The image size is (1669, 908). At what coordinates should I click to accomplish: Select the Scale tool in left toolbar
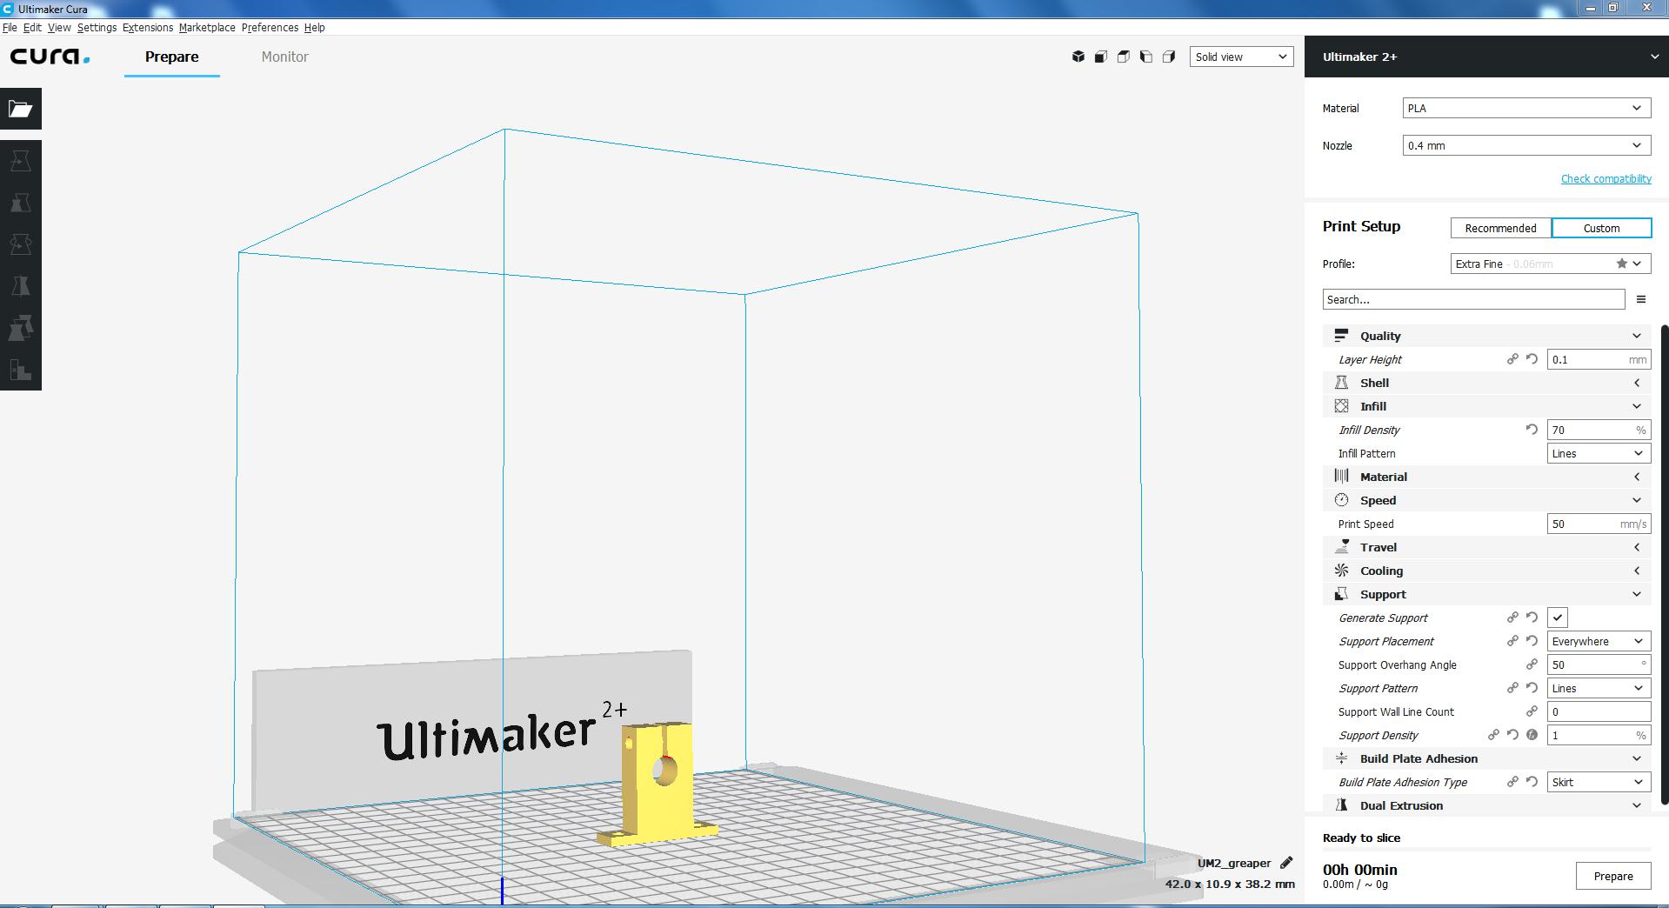coord(21,203)
